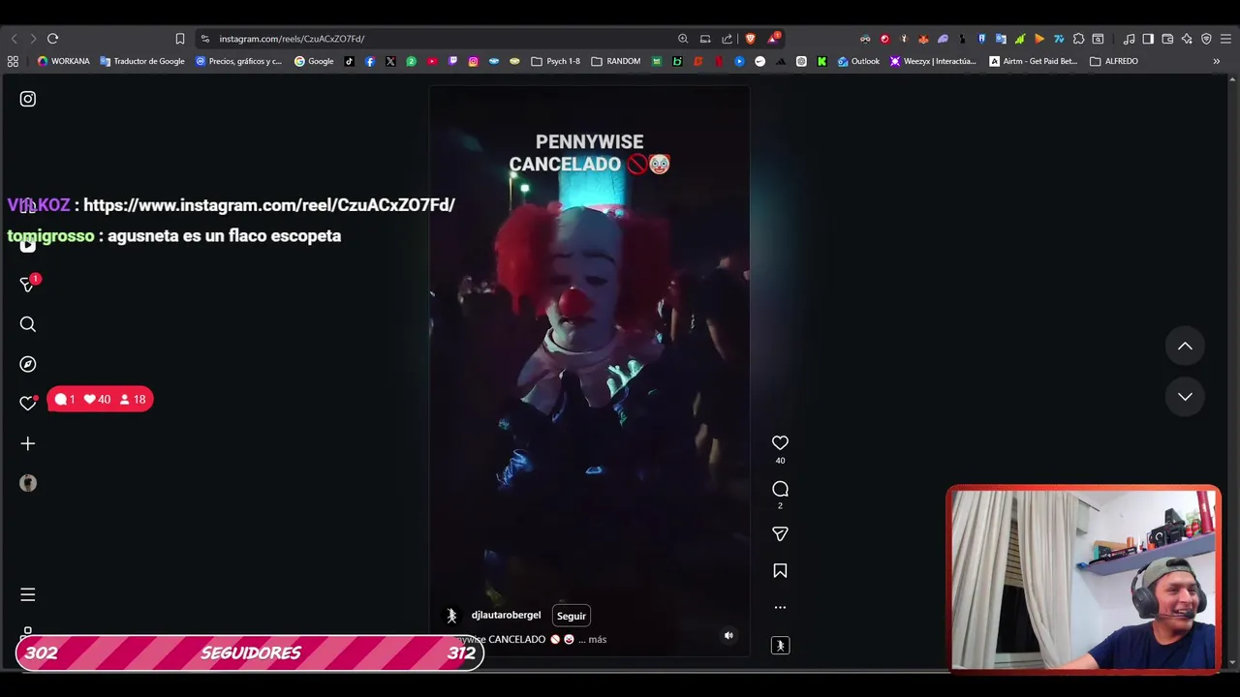
Task: Open Brave Wallet icon in toolbar
Action: 1167,39
